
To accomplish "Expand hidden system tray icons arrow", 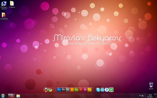I will (145, 96).
